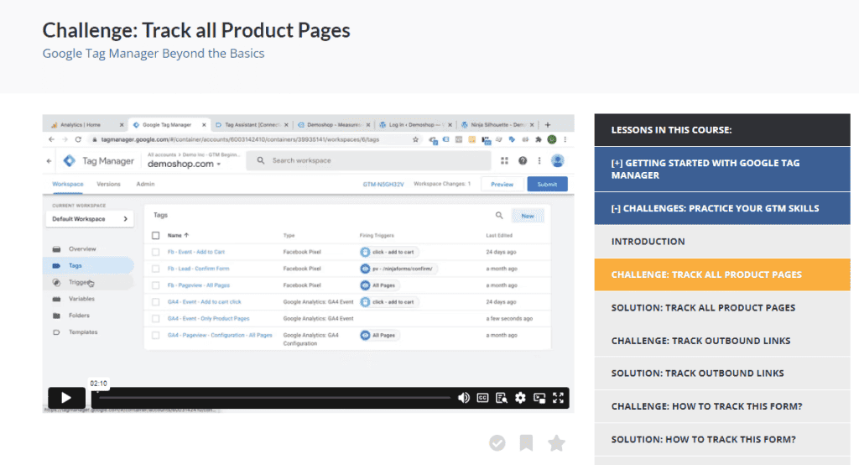Viewport: 859px width, 465px height.
Task: Open Challenge: How to Track This Form lesson
Action: click(722, 406)
